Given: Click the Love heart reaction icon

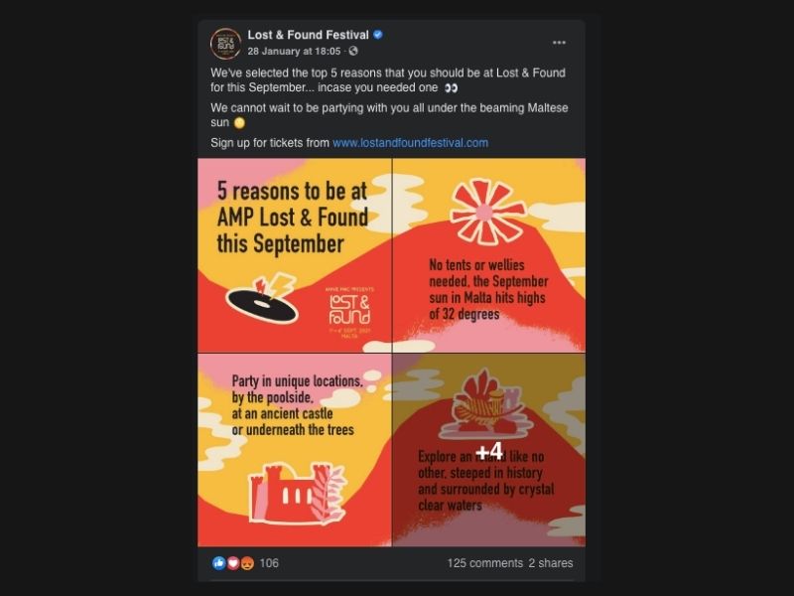Looking at the screenshot, I should point(233,563).
